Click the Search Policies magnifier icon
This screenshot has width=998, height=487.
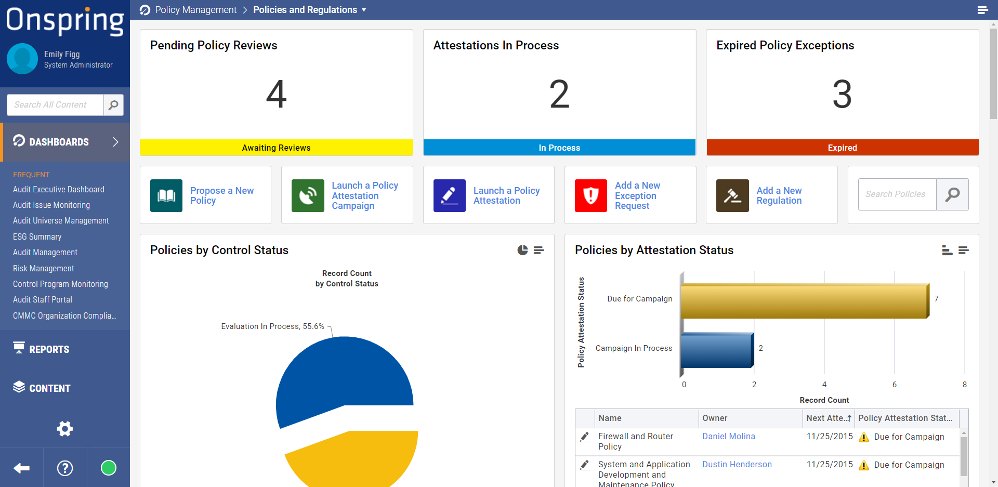953,194
